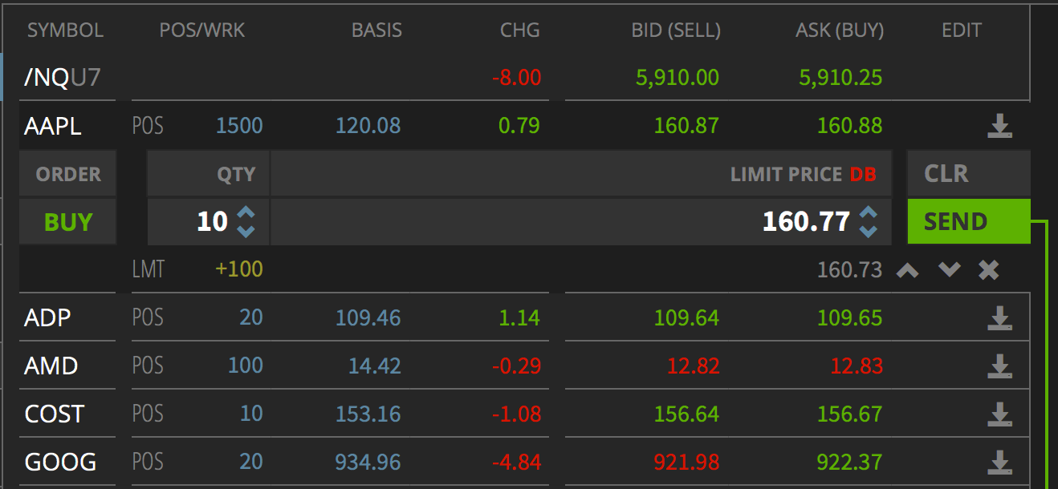Nudge the working order price down with the caret
This screenshot has width=1058, height=489.
949,270
